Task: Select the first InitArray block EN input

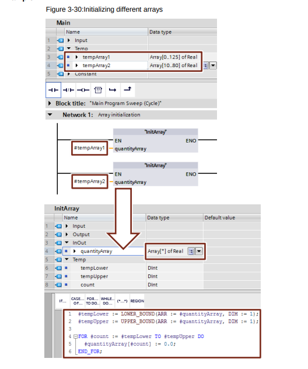Action: coord(118,141)
